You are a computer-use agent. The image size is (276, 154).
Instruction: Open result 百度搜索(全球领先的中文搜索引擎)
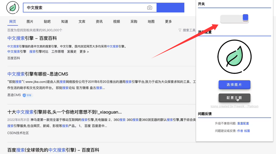(53, 150)
